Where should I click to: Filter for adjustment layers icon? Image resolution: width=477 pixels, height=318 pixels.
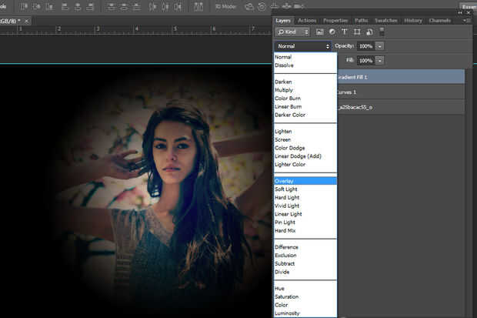332,32
